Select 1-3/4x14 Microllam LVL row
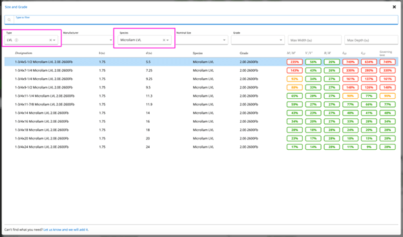 (201, 113)
